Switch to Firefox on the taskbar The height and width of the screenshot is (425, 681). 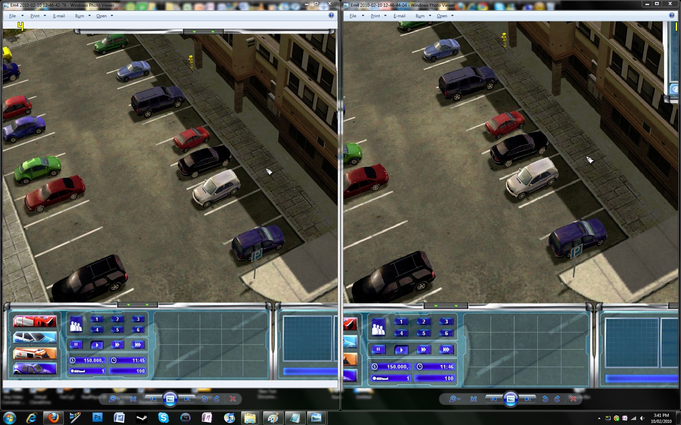click(54, 418)
